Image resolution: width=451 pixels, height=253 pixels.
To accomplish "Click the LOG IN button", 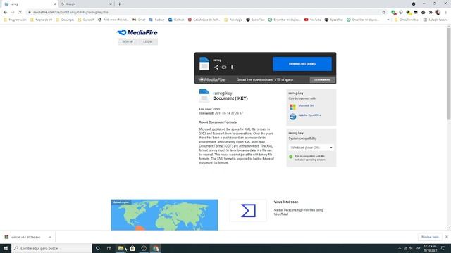I will tap(147, 42).
